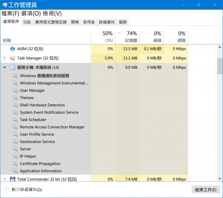Screen dimensions: 223x198
Task: Click the Shell Hardware Detection service icon
Action: point(15,105)
